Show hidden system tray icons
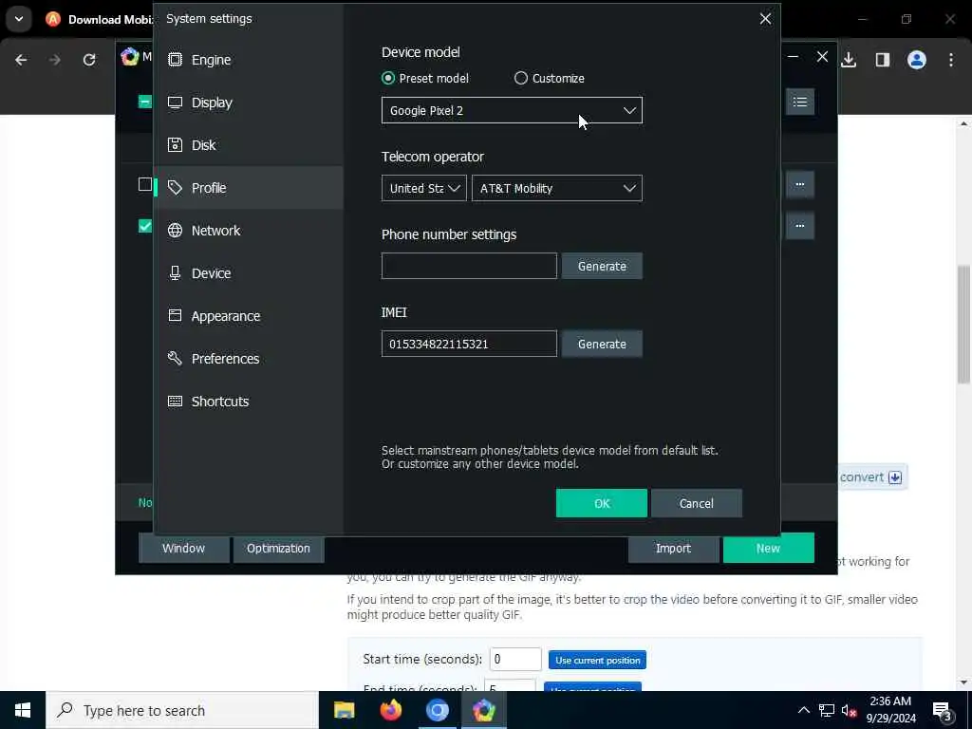This screenshot has width=972, height=729. (803, 710)
